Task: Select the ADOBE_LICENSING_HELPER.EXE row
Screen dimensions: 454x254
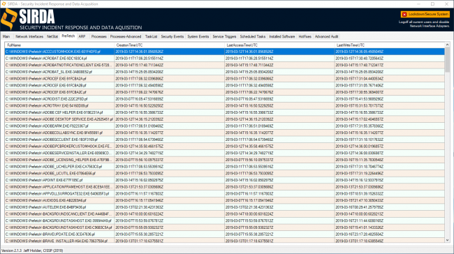Action: [x=225, y=160]
